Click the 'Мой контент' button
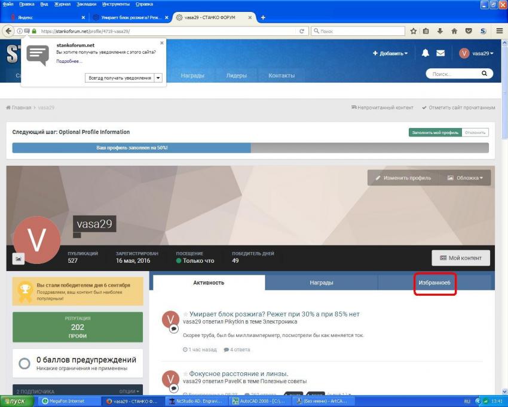This screenshot has width=508, height=407. coord(460,258)
